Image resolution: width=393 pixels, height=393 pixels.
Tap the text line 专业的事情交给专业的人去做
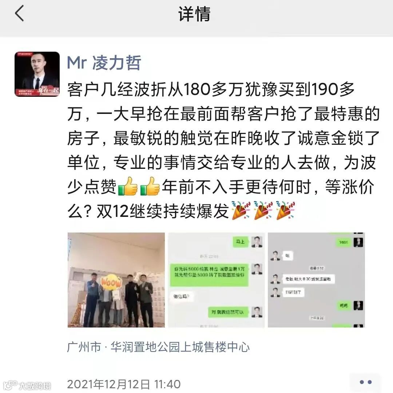pyautogui.click(x=222, y=162)
